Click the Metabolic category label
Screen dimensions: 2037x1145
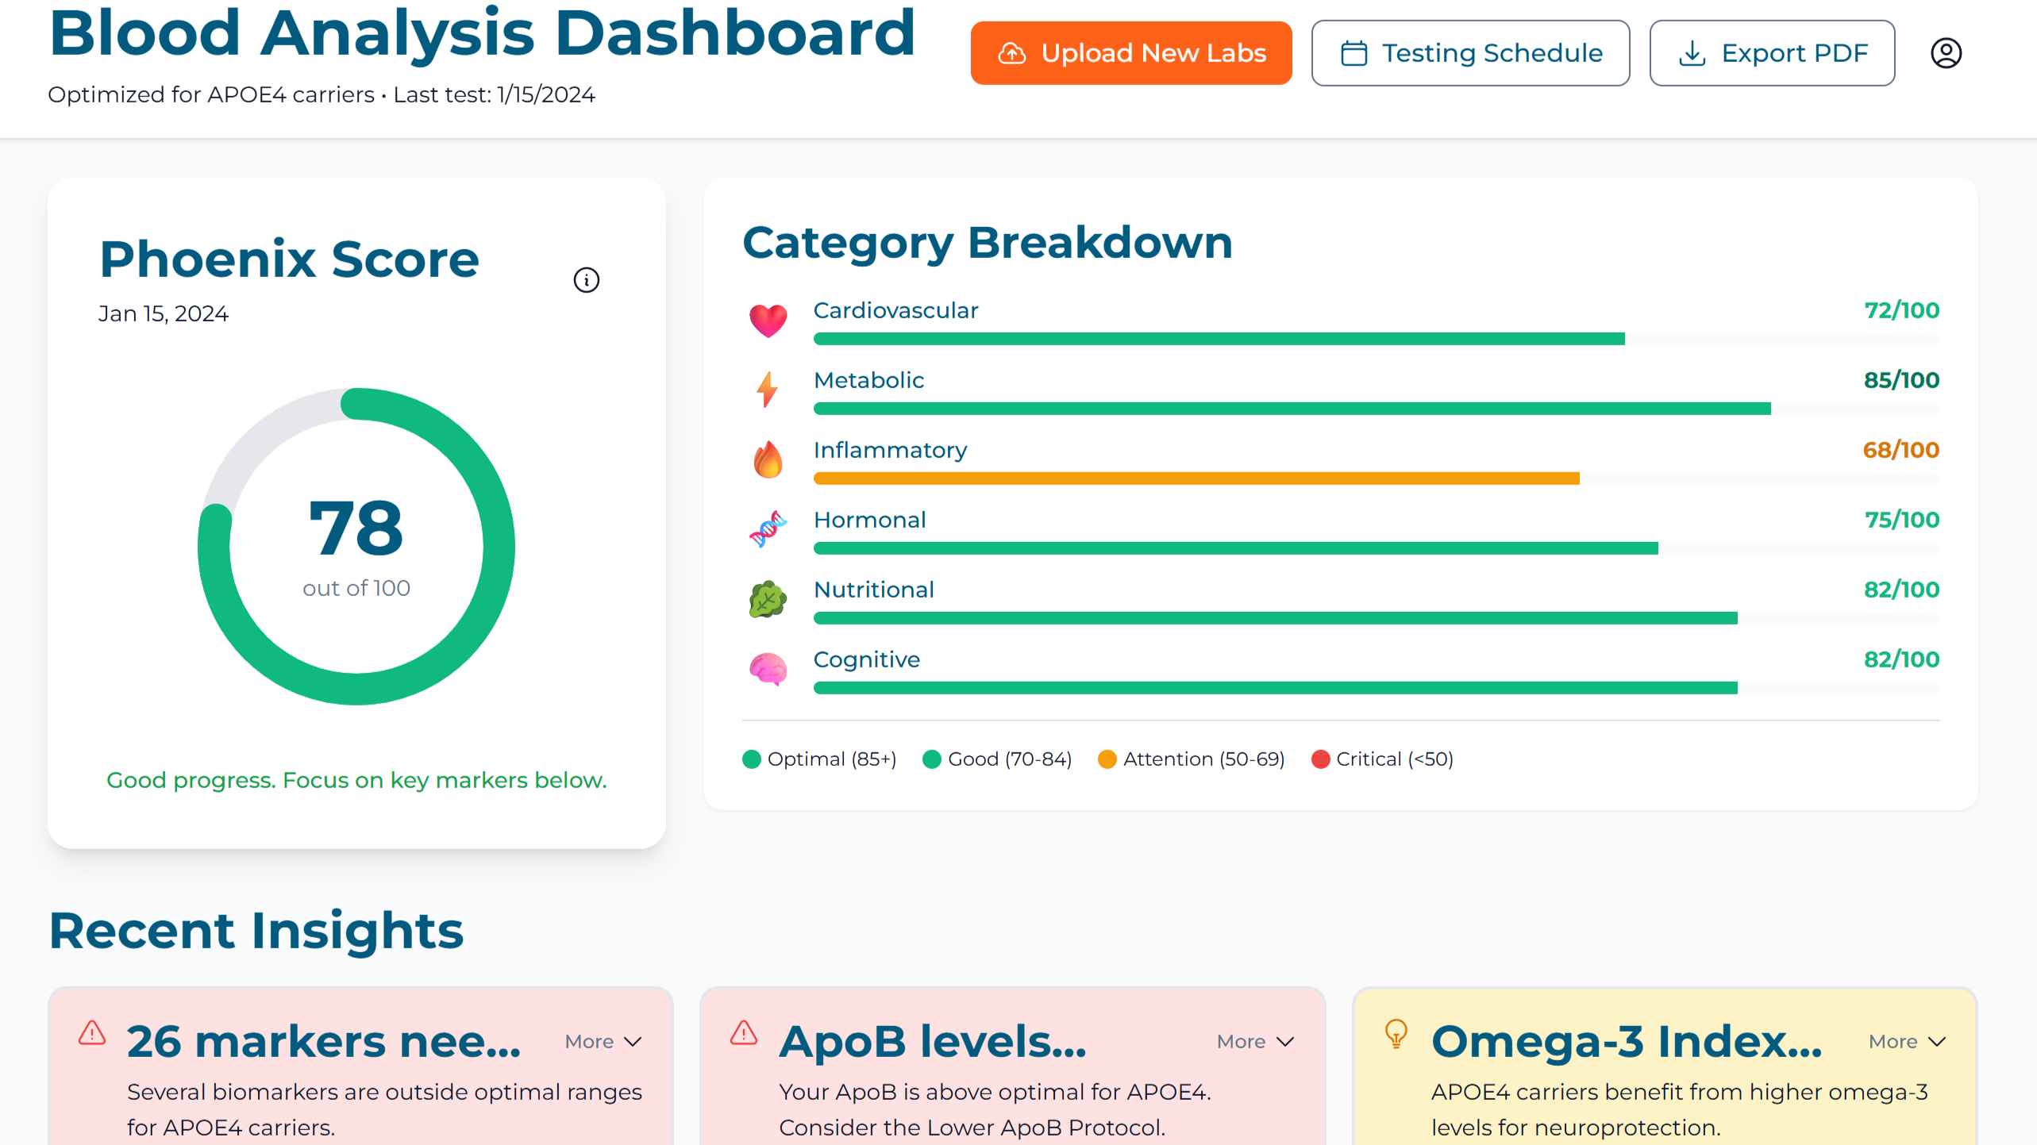coord(868,380)
